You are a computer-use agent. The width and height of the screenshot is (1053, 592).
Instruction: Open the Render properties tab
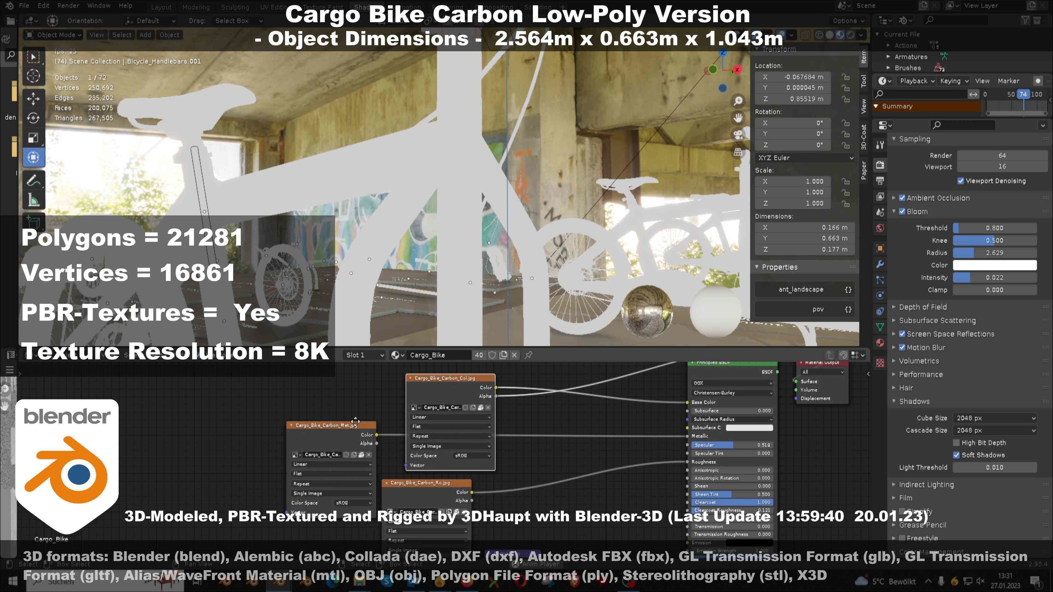click(880, 165)
